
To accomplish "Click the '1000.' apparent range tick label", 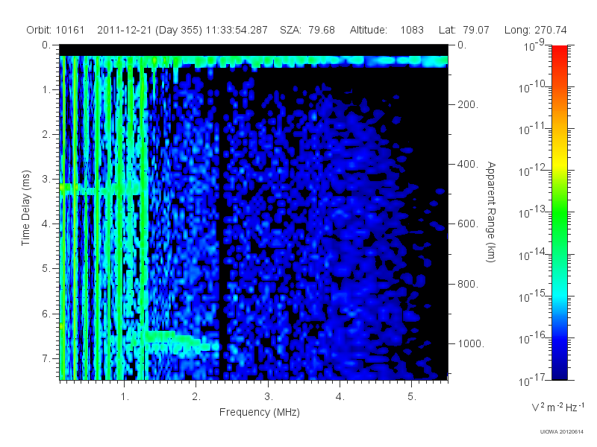I will click(x=471, y=343).
